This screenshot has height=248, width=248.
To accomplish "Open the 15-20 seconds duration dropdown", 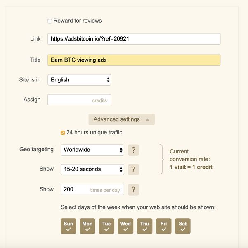I will pos(92,169).
